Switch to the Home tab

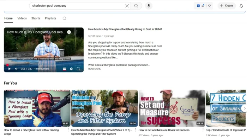[8, 18]
